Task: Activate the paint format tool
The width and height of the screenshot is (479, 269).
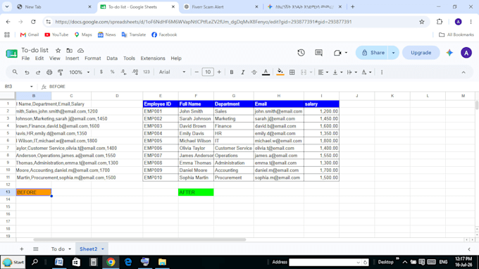Action: (60, 72)
